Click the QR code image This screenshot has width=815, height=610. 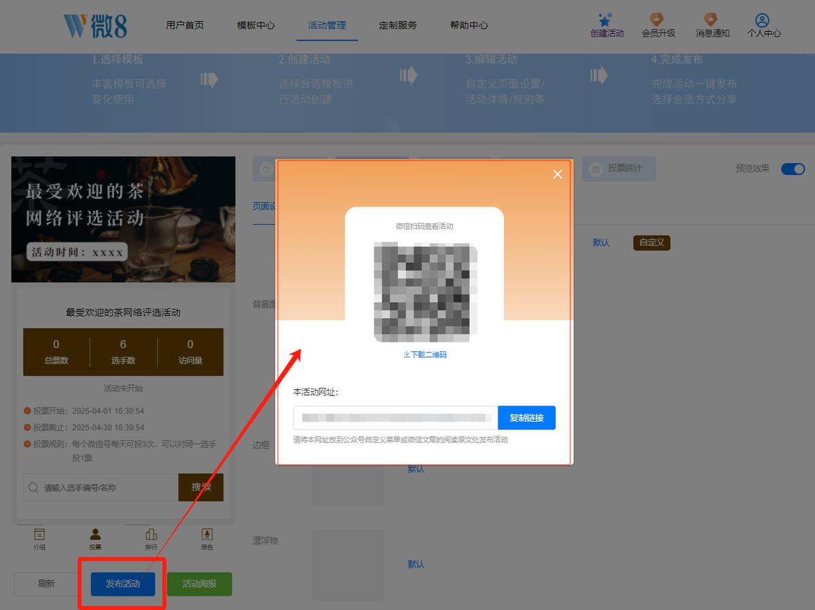click(x=425, y=291)
